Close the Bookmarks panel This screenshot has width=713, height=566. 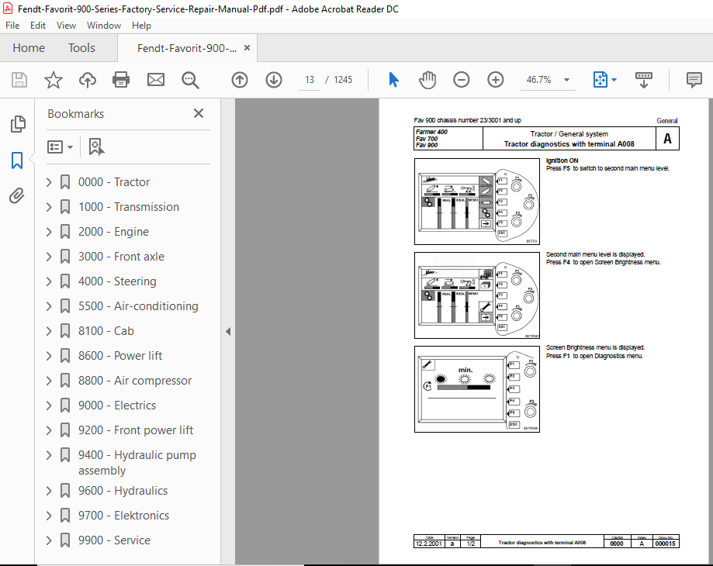(199, 113)
